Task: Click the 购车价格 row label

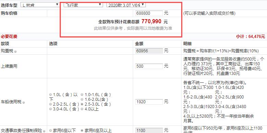Action: tap(9, 13)
